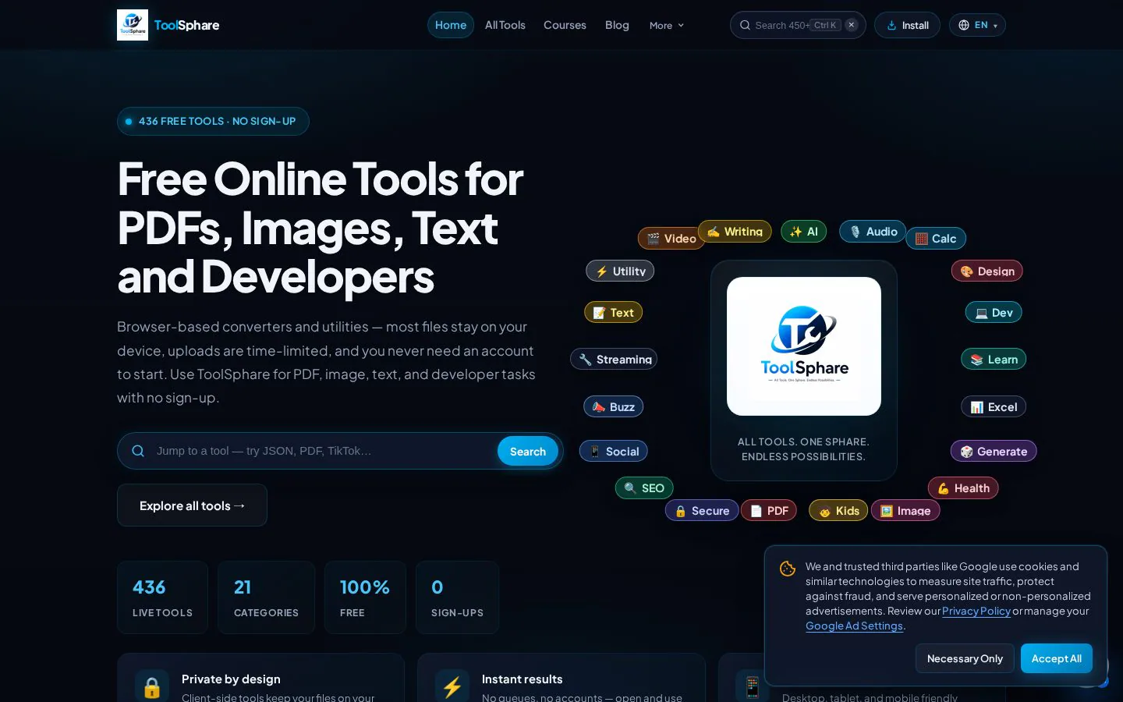Image resolution: width=1123 pixels, height=702 pixels.
Task: Select the AI category chip
Action: (x=803, y=232)
